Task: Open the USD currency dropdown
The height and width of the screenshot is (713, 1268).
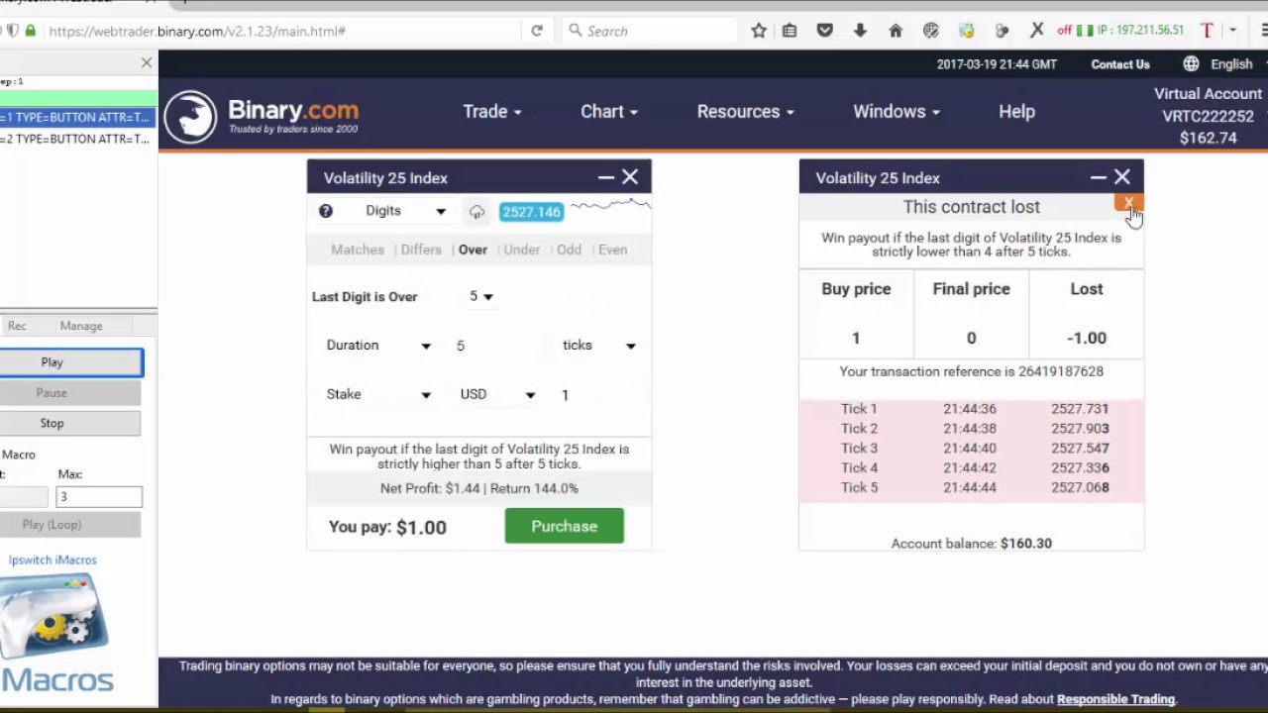Action: (497, 394)
